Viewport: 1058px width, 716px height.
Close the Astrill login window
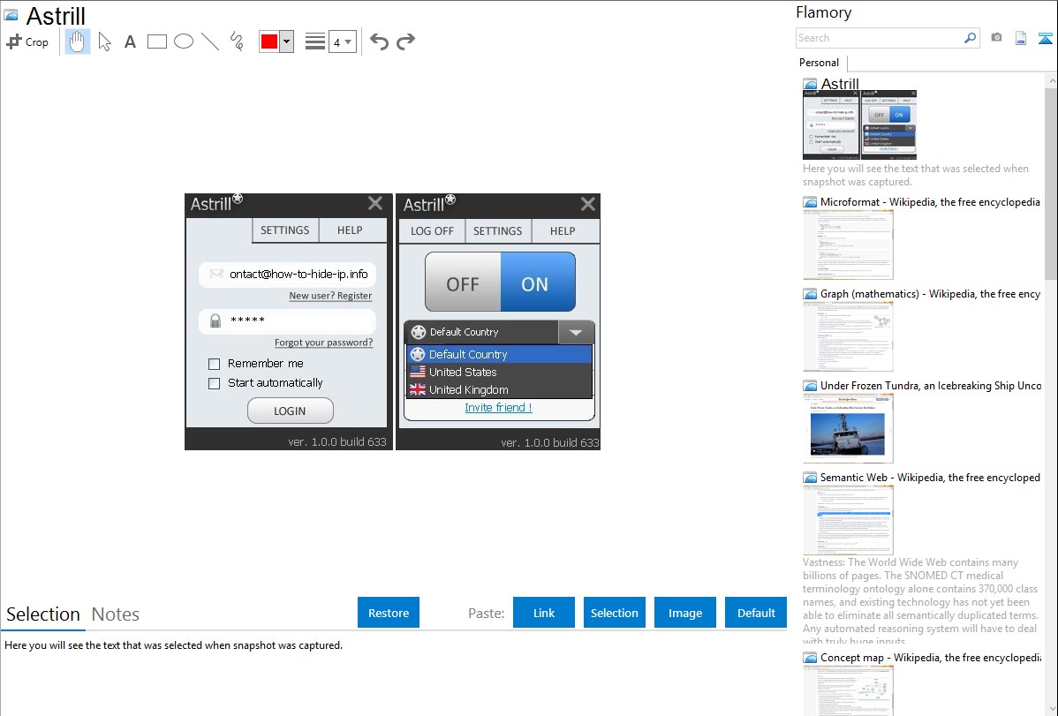(x=375, y=203)
